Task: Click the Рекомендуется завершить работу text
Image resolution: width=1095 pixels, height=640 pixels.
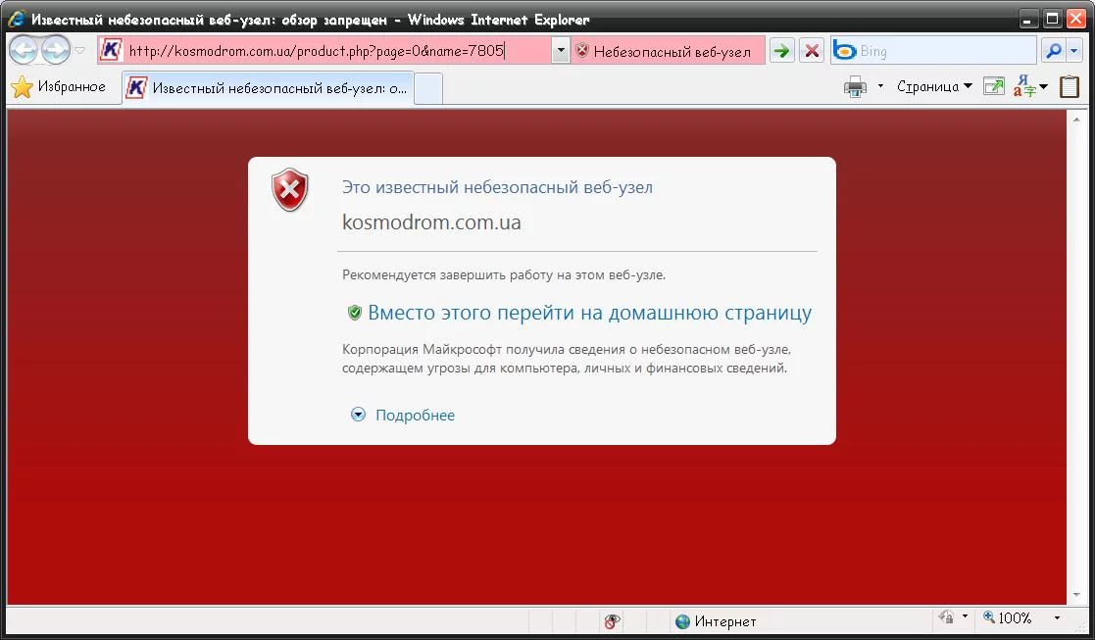Action: (504, 275)
